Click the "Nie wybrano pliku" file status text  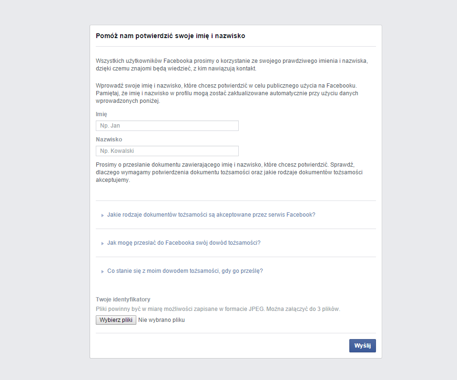161,320
